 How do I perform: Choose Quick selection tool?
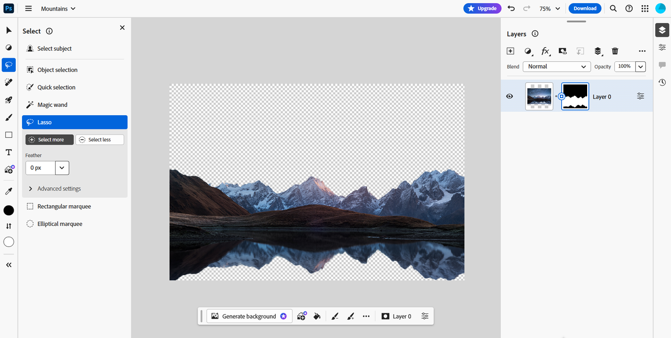tap(74, 88)
